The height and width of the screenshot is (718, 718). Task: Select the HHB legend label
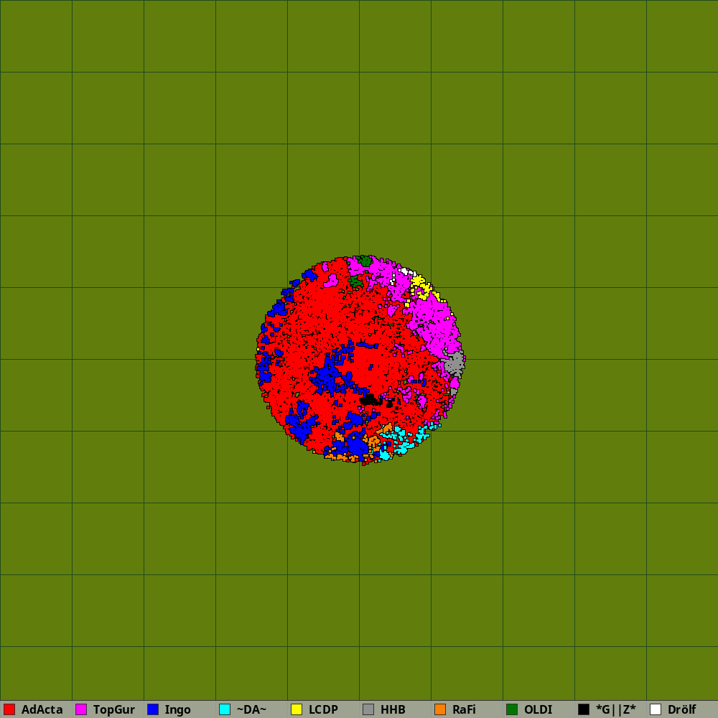(393, 709)
